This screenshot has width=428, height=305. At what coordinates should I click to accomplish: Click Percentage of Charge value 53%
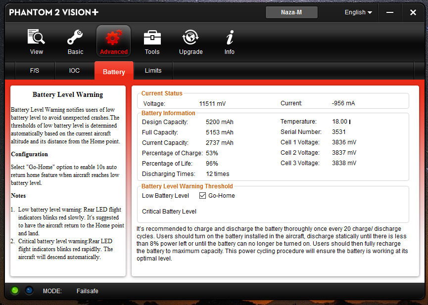(212, 153)
